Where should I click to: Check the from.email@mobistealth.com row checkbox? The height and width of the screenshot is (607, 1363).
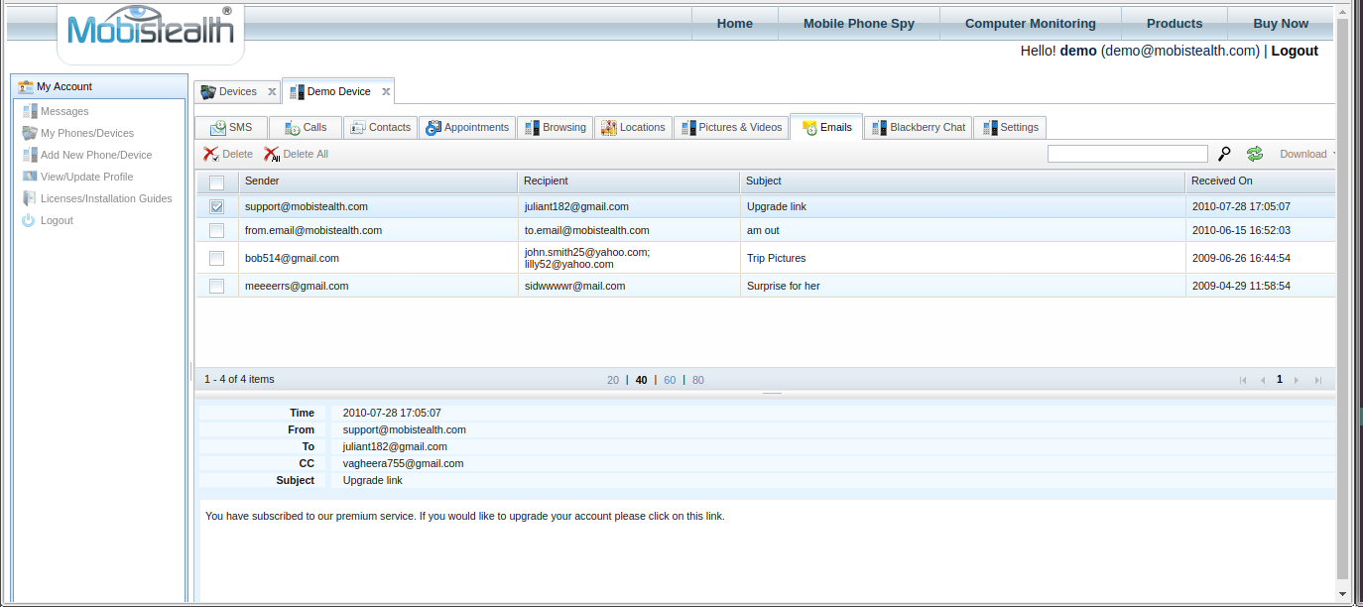tap(216, 230)
